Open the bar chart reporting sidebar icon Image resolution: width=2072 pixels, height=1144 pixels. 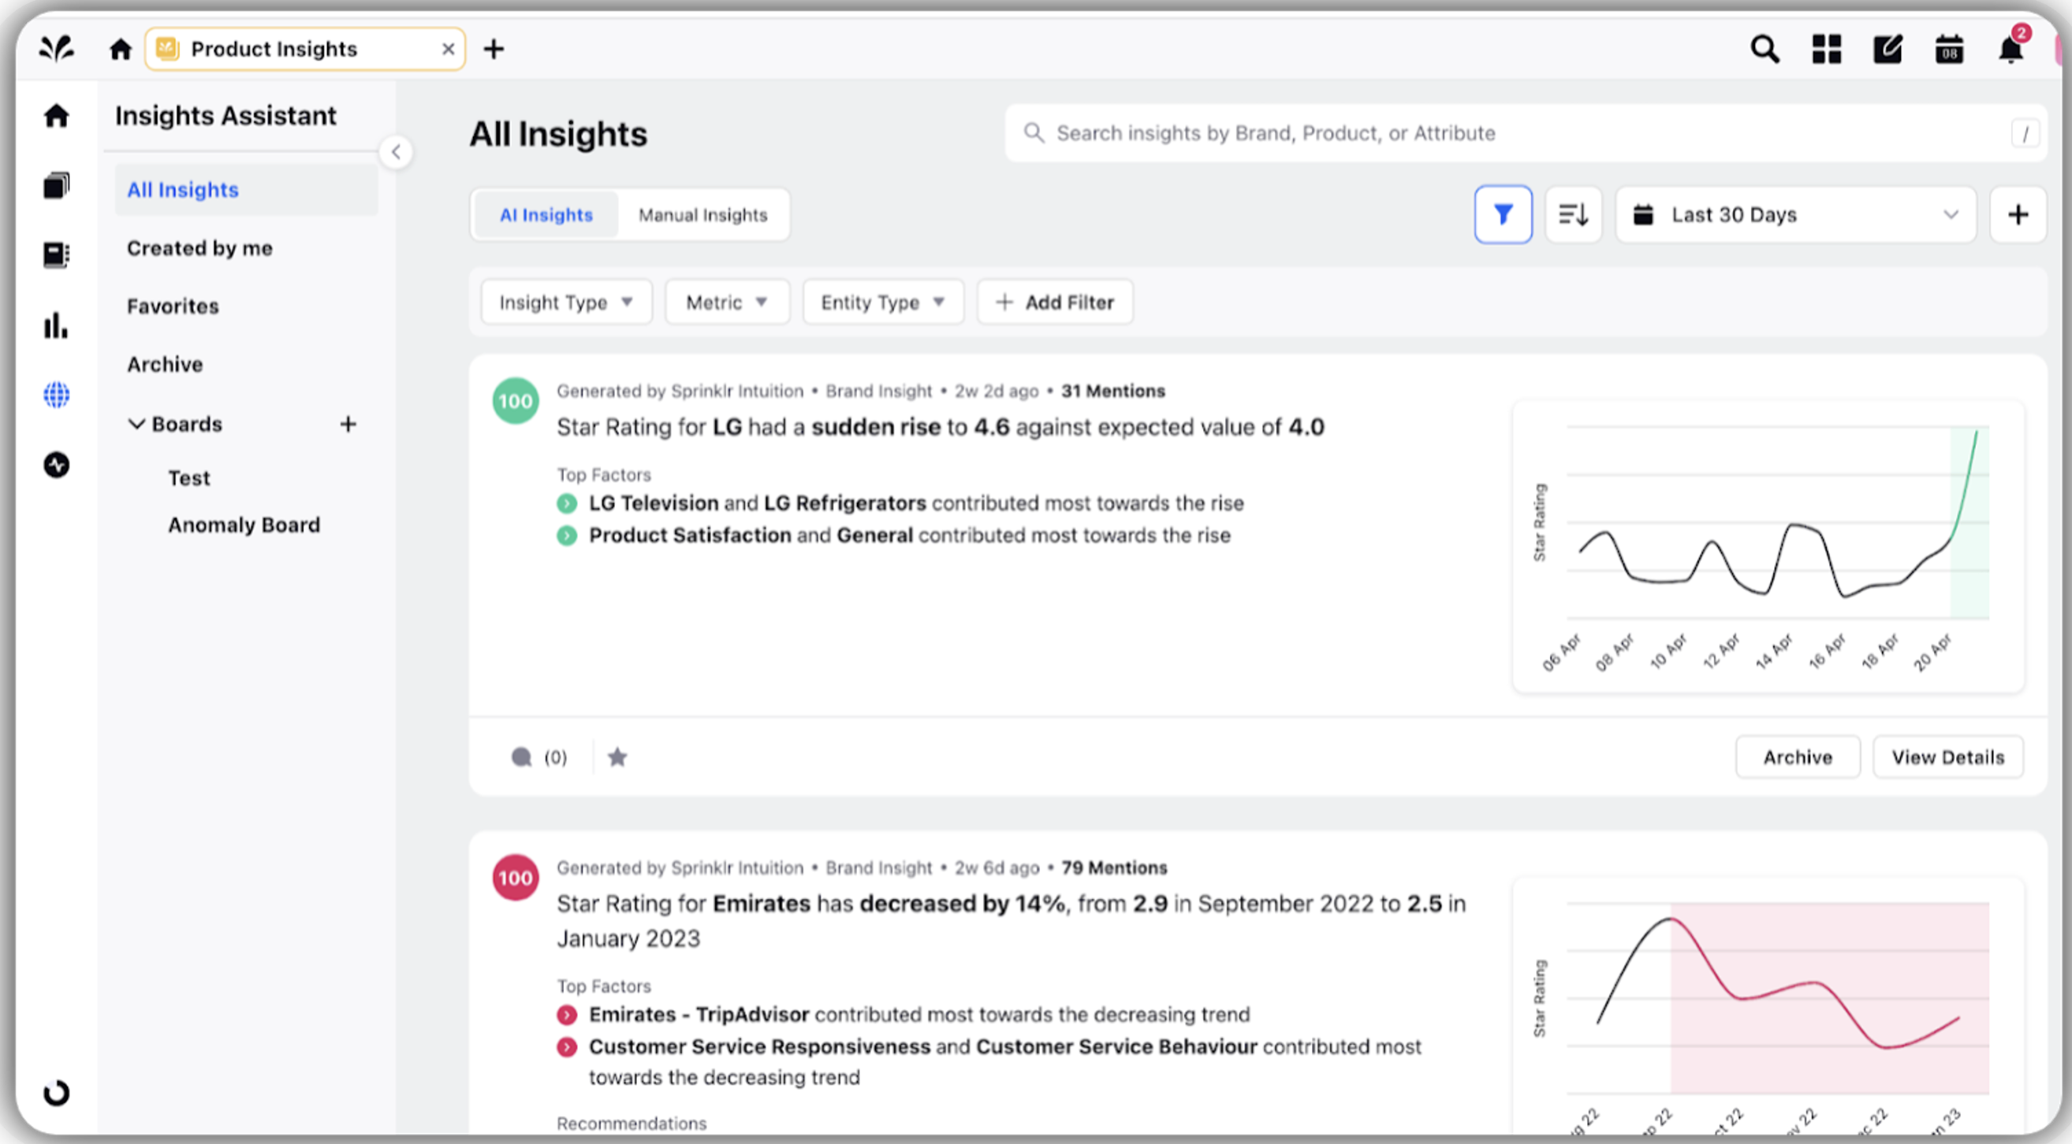(56, 325)
